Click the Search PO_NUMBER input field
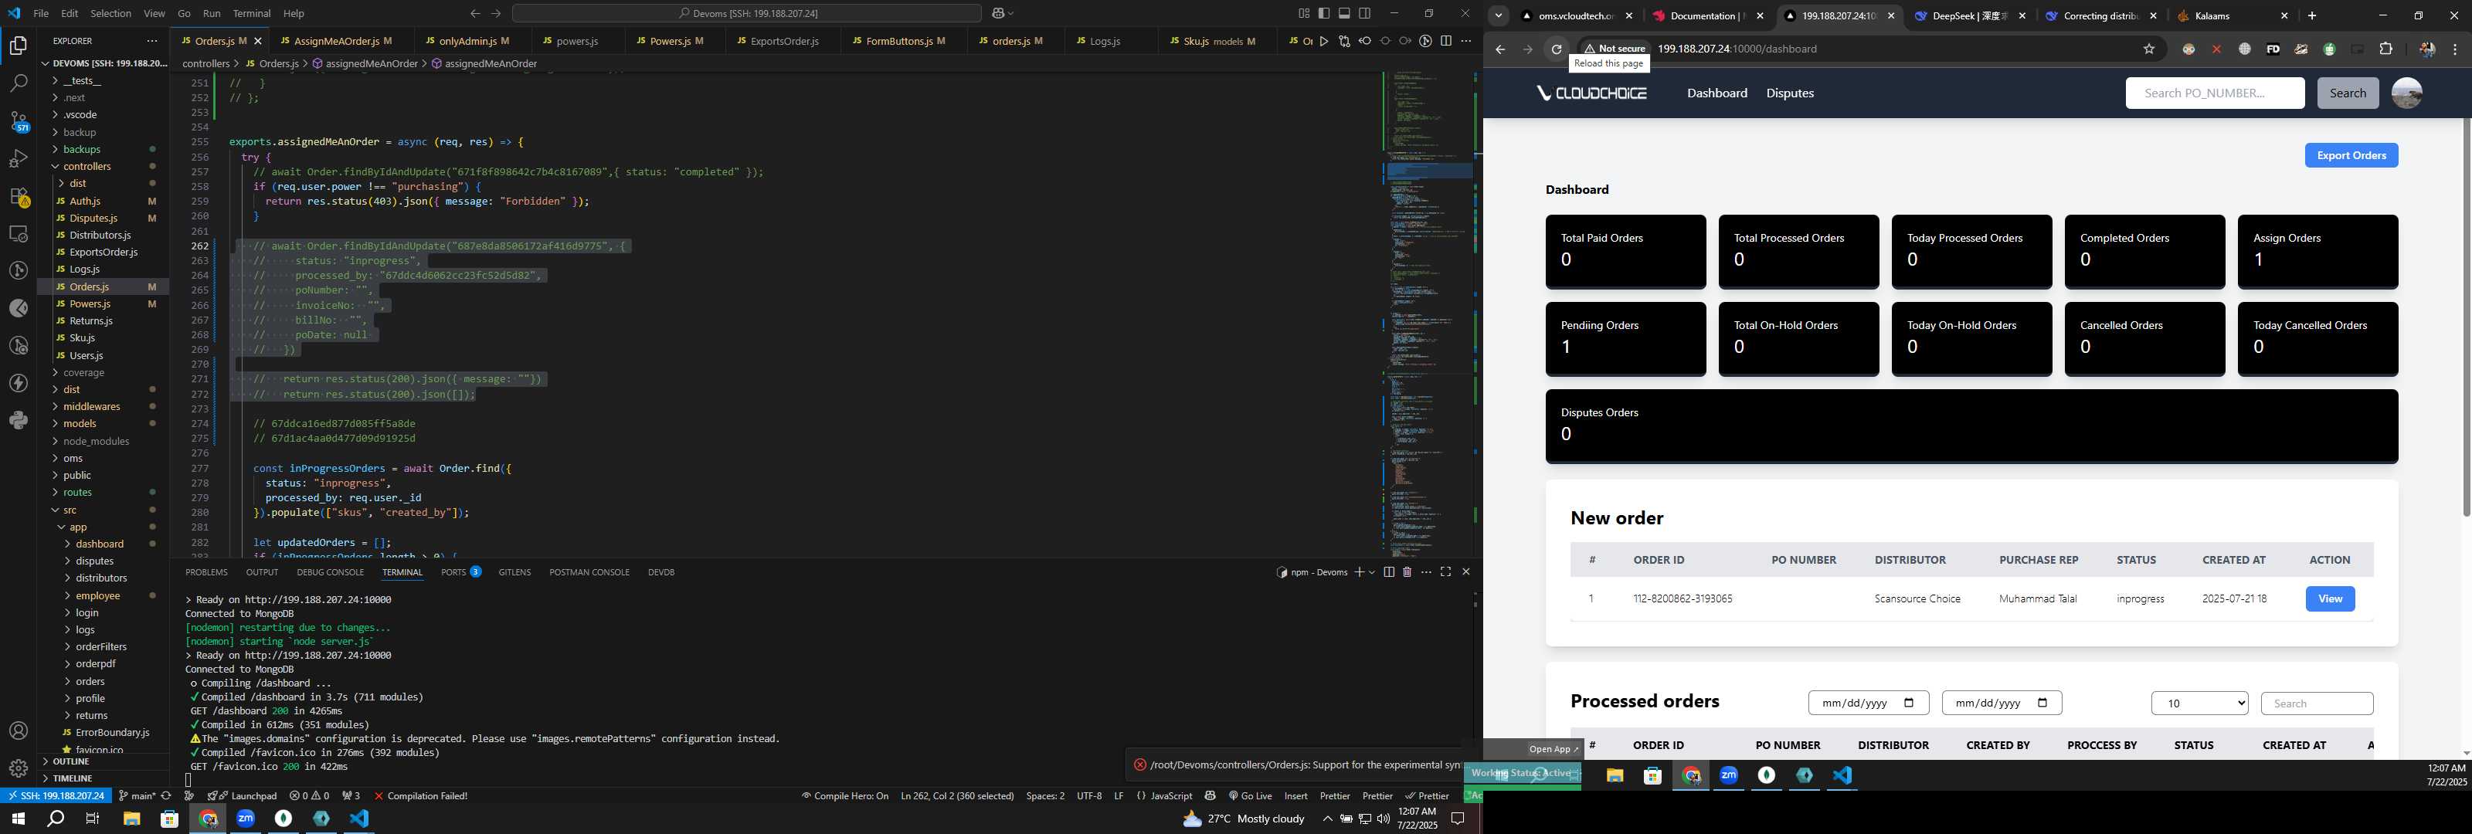 click(2214, 93)
